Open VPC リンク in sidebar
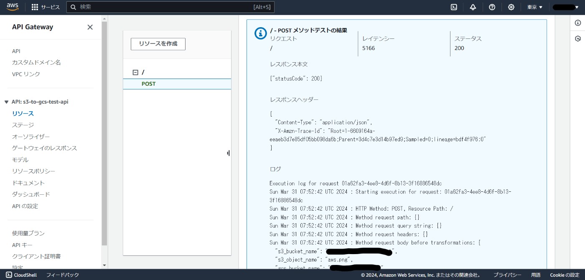Viewport: 585px width, 280px height. (x=26, y=74)
